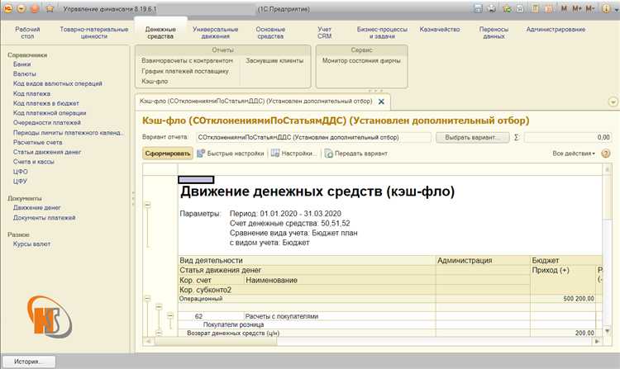Screen dimensions: 620x369
Task: Click the Вариант отчета input field
Action: (313, 137)
